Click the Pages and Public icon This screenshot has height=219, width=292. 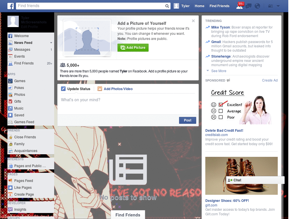10,166
